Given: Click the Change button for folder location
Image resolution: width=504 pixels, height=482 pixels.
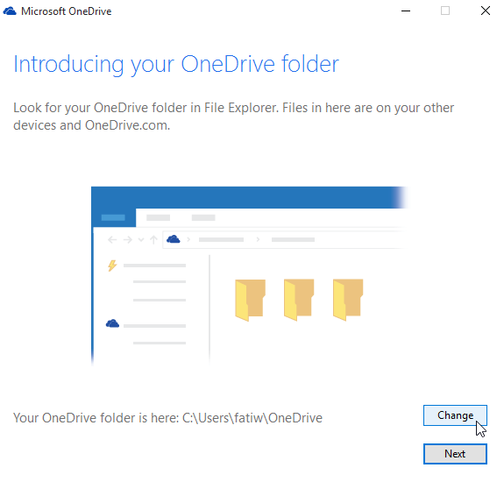Looking at the screenshot, I should [455, 415].
